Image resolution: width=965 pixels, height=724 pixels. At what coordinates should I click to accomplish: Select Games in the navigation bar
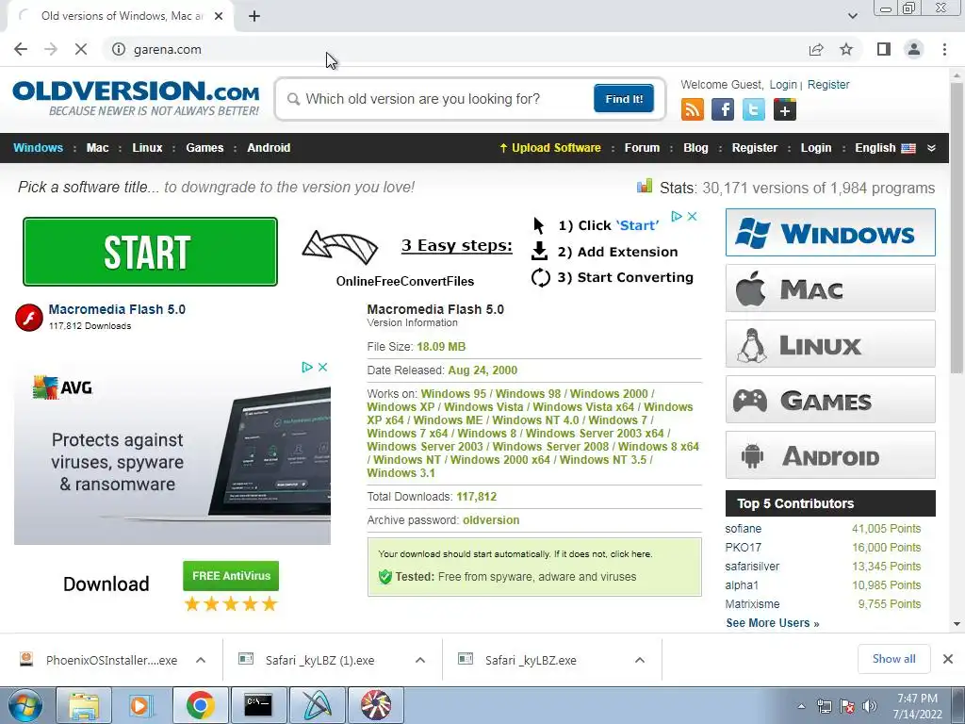pyautogui.click(x=204, y=148)
